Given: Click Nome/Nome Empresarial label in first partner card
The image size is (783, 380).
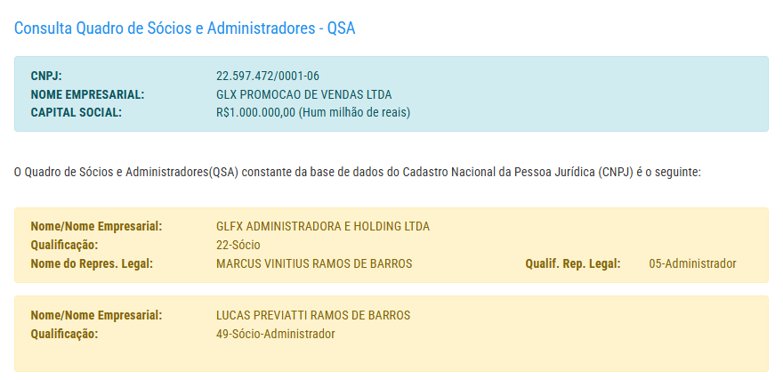Looking at the screenshot, I should click(96, 227).
